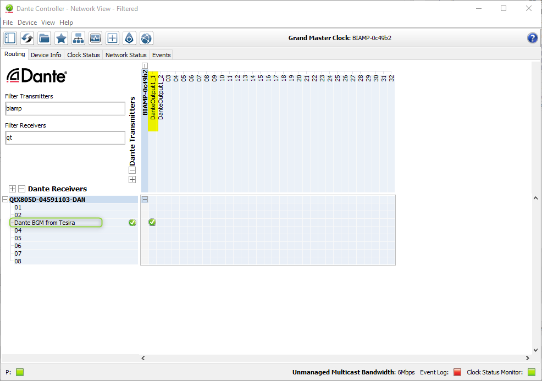Click the Event Log red indicator
The width and height of the screenshot is (542, 381).
tap(457, 372)
